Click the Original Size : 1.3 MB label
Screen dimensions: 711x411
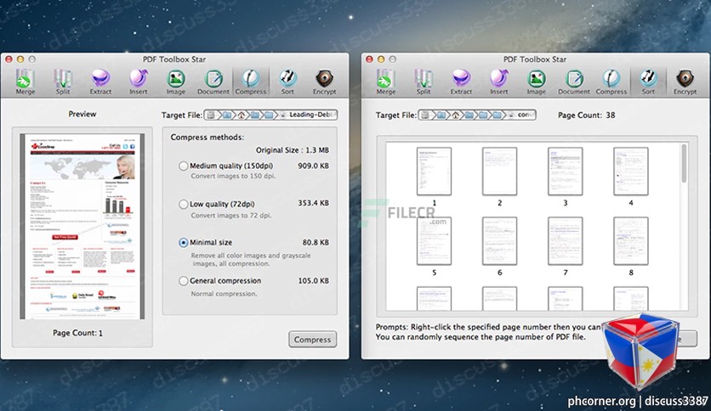coord(293,149)
